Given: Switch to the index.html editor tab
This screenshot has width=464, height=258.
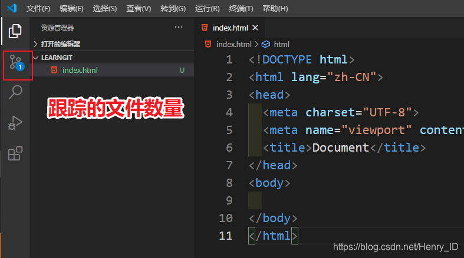Looking at the screenshot, I should pyautogui.click(x=230, y=28).
